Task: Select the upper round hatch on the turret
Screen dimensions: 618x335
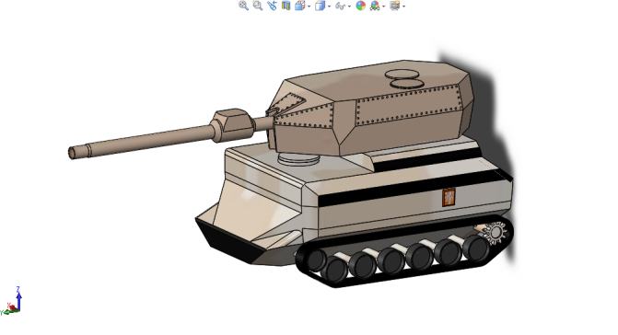Action: click(402, 74)
